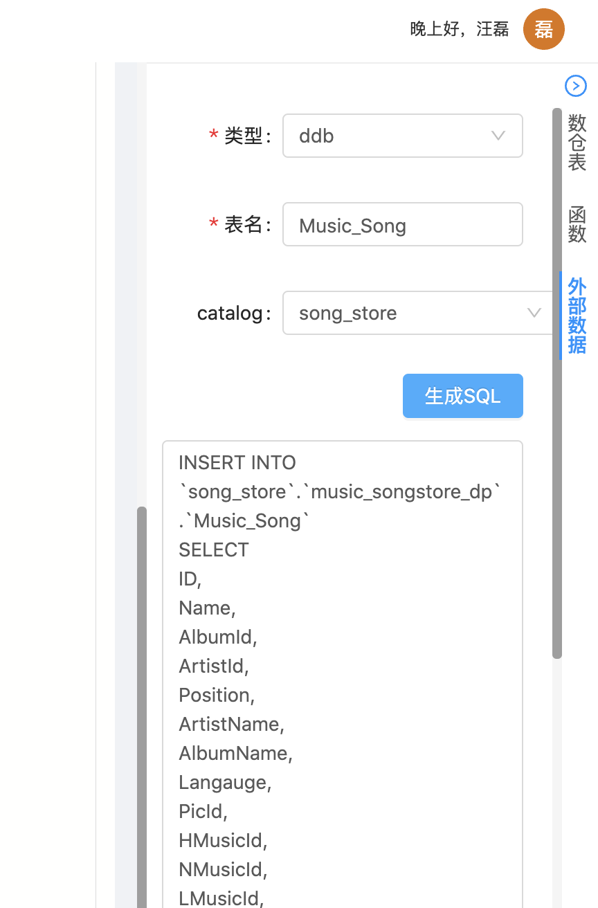The image size is (598, 908).
Task: Click the orange 磊 user avatar
Action: pos(544,29)
